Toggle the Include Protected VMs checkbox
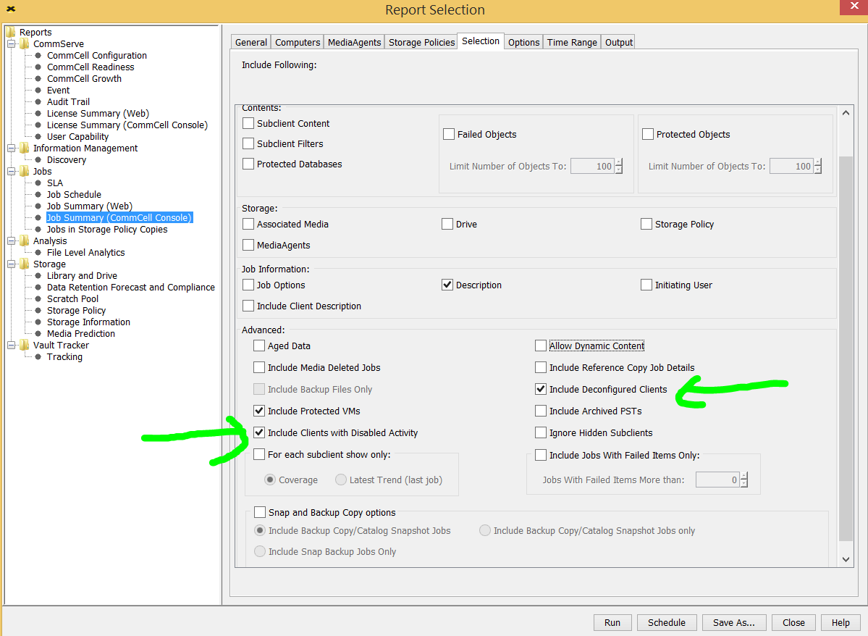The width and height of the screenshot is (868, 636). point(259,411)
